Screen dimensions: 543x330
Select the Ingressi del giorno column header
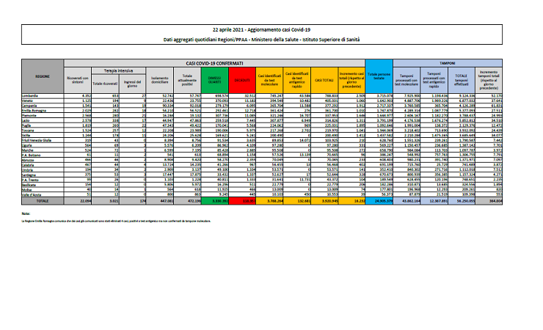(x=130, y=80)
